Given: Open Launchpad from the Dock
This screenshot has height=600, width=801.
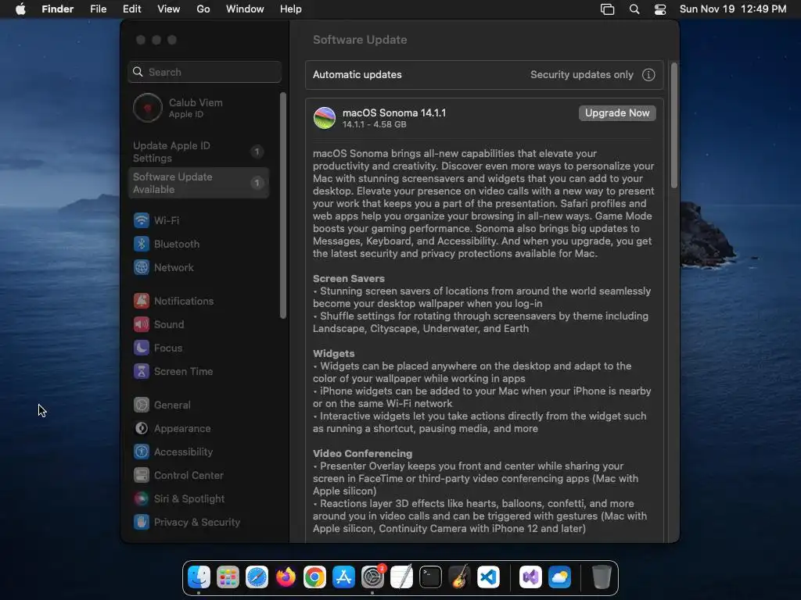Looking at the screenshot, I should coord(228,577).
